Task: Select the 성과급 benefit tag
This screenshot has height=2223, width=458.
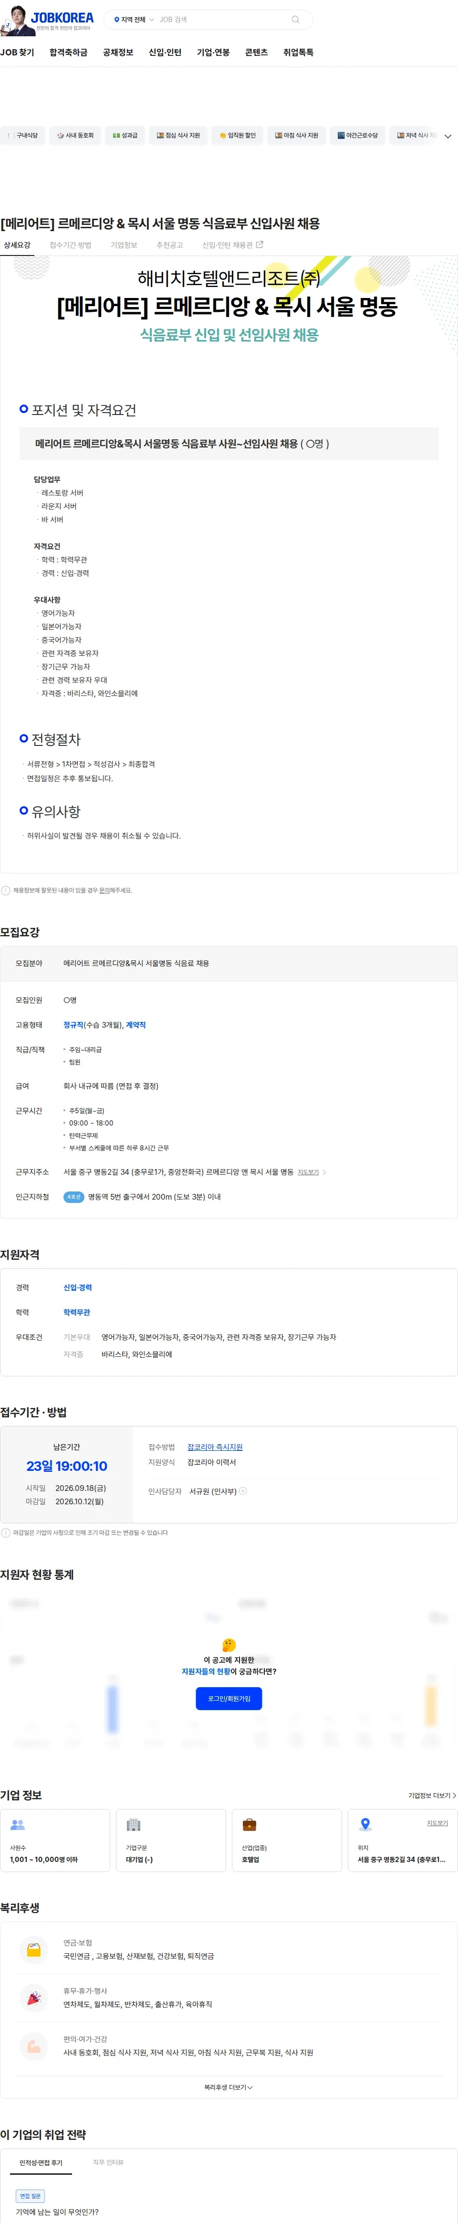Action: 125,136
